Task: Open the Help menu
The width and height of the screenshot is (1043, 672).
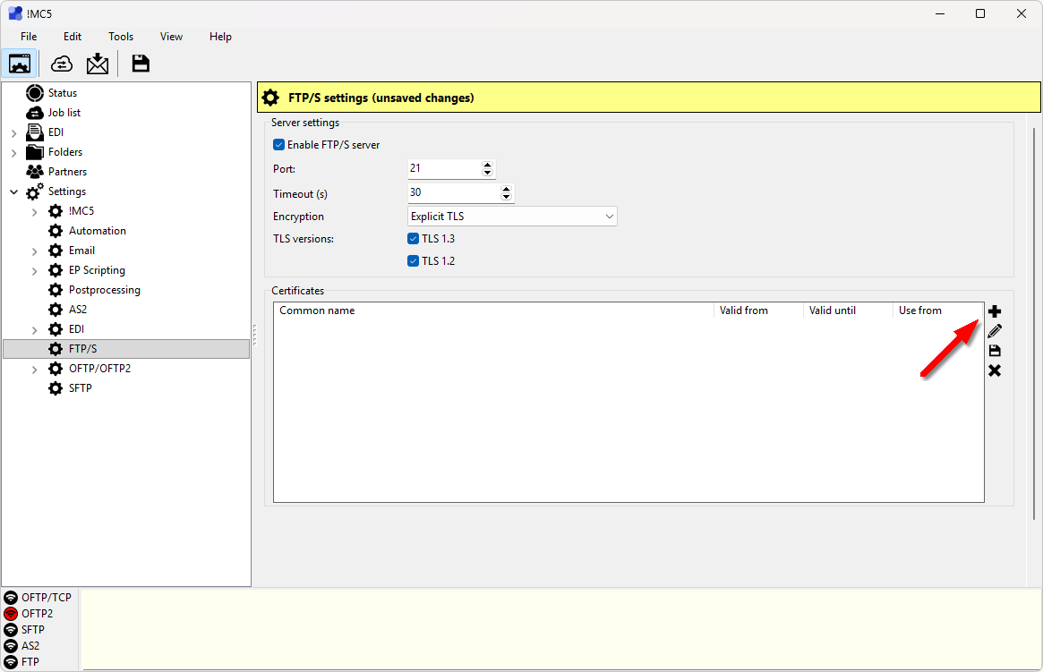Action: [220, 37]
